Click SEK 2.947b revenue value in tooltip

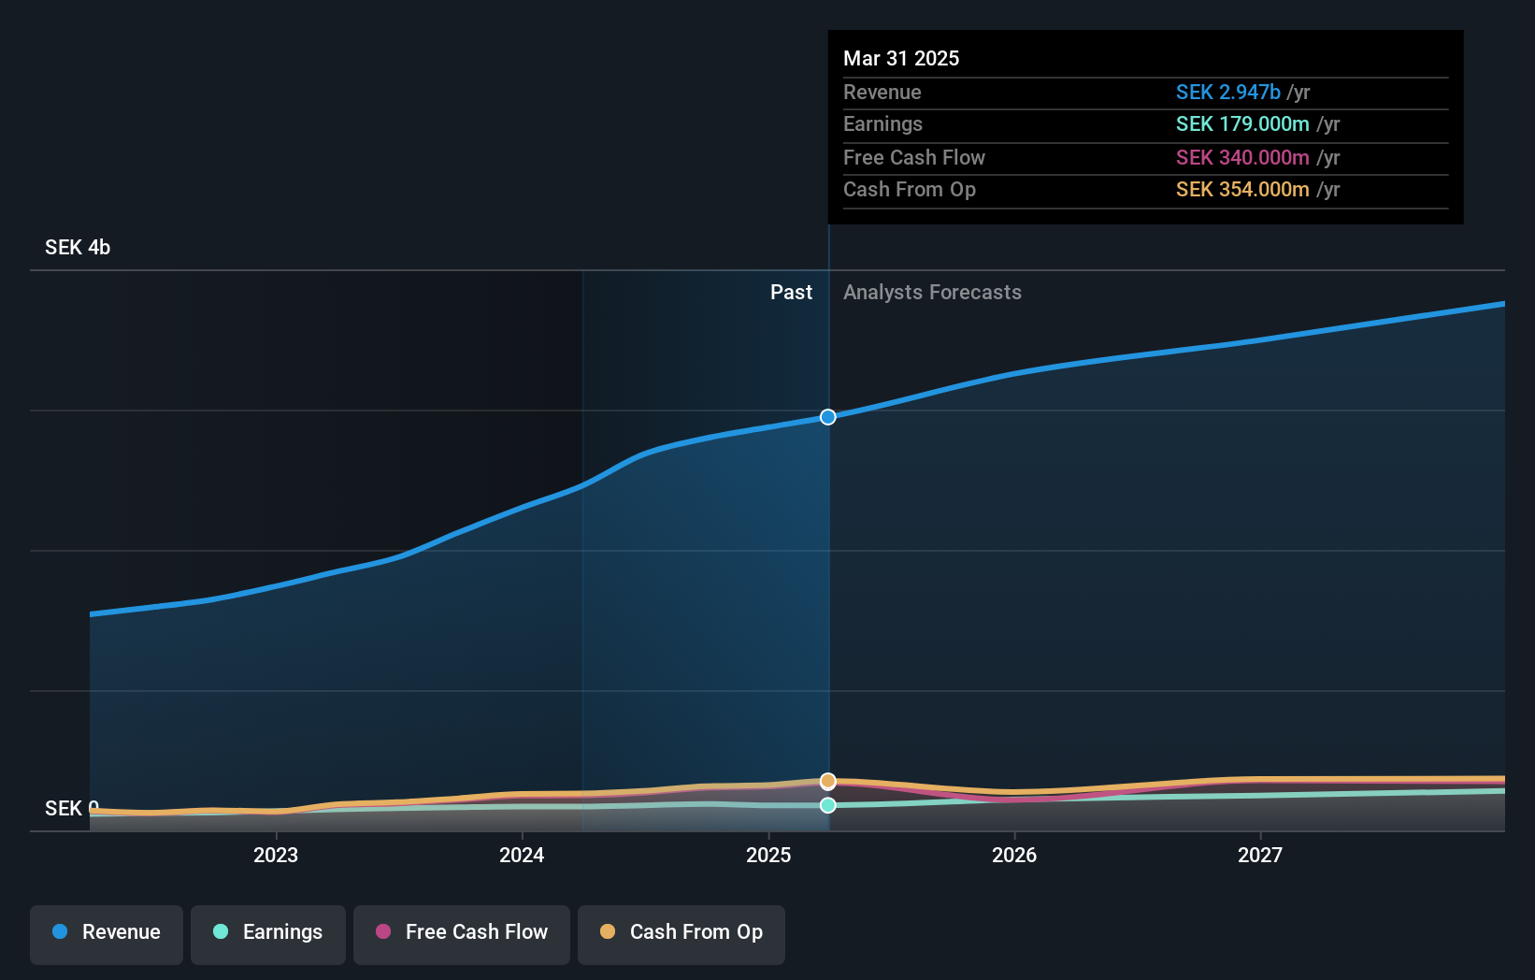(1227, 92)
